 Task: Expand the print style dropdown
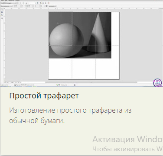(x=9, y=3)
